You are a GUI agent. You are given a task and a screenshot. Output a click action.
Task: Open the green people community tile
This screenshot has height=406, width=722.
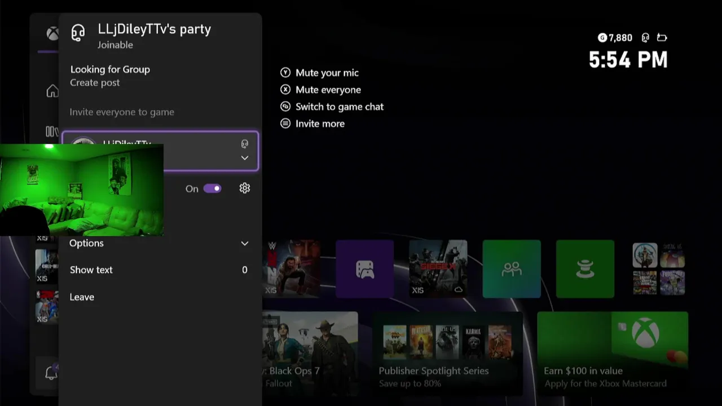coord(512,269)
